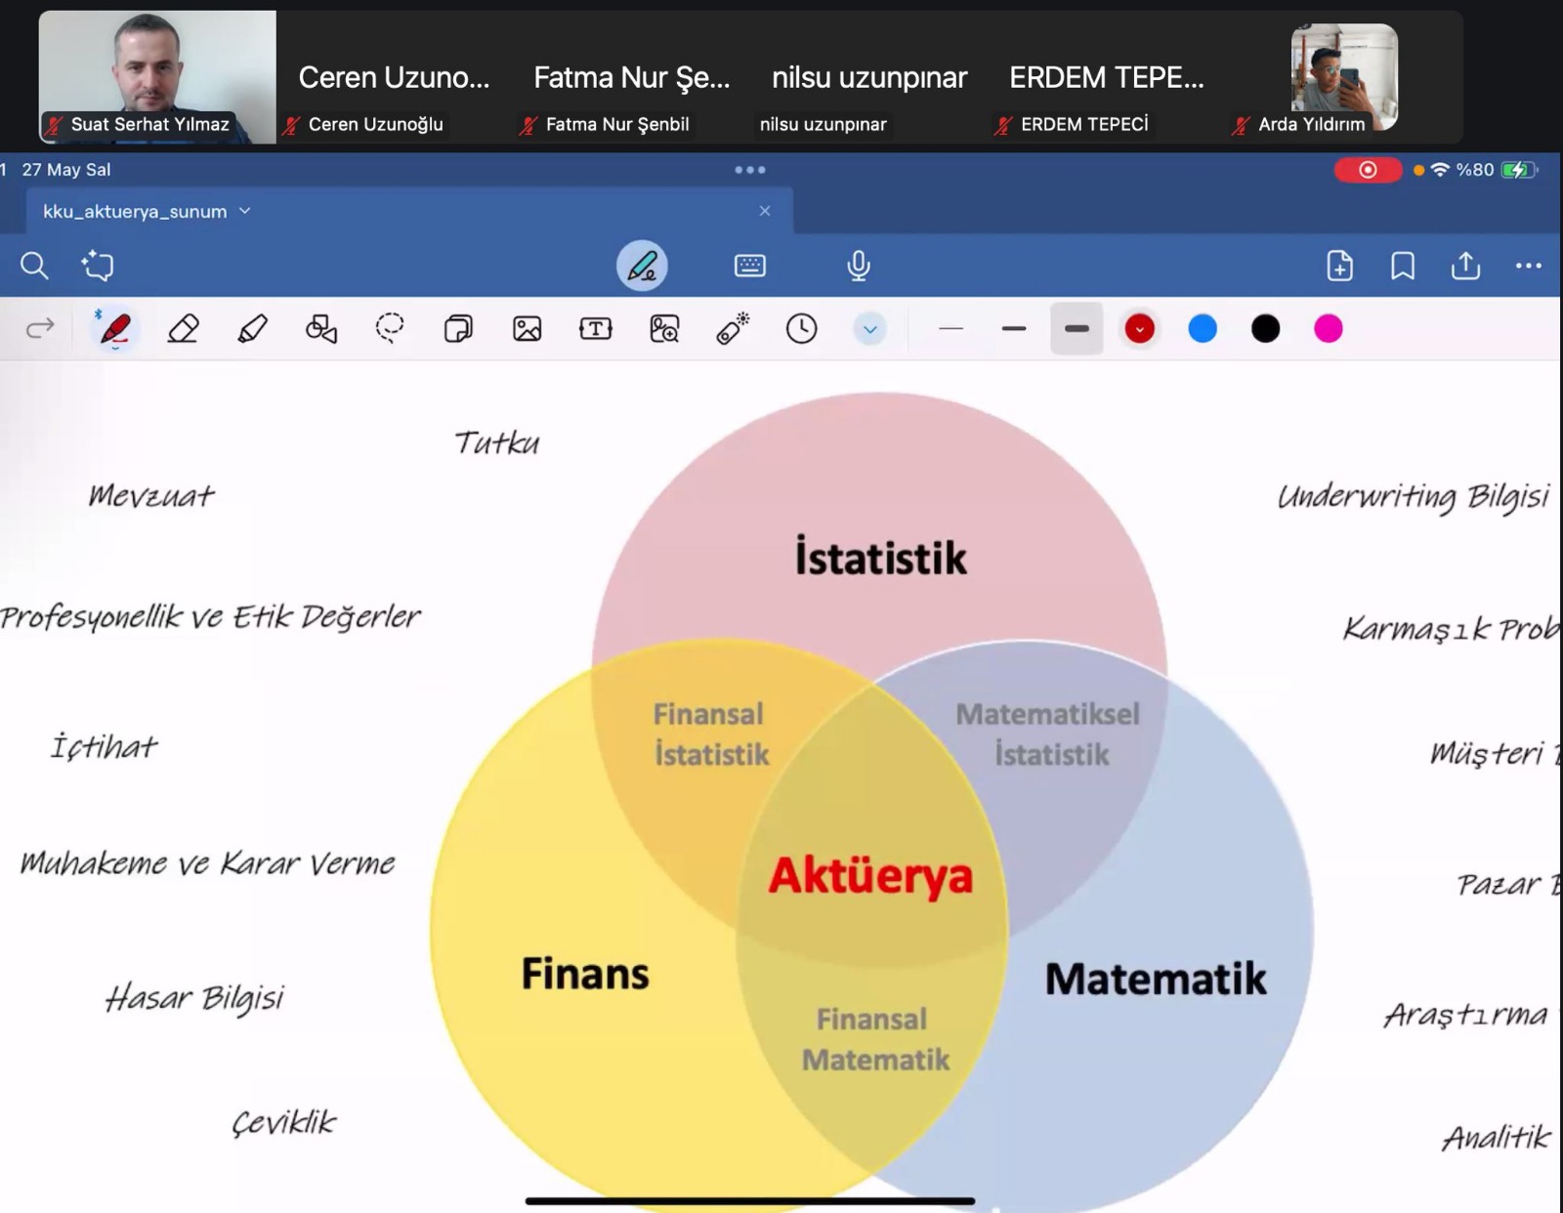Open the shapes tool
This screenshot has width=1563, height=1213.
coord(320,329)
